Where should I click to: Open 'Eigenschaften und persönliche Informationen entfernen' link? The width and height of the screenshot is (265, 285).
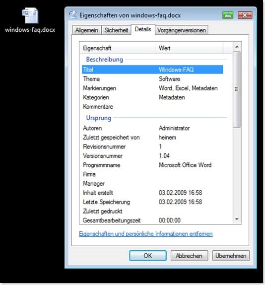146,234
